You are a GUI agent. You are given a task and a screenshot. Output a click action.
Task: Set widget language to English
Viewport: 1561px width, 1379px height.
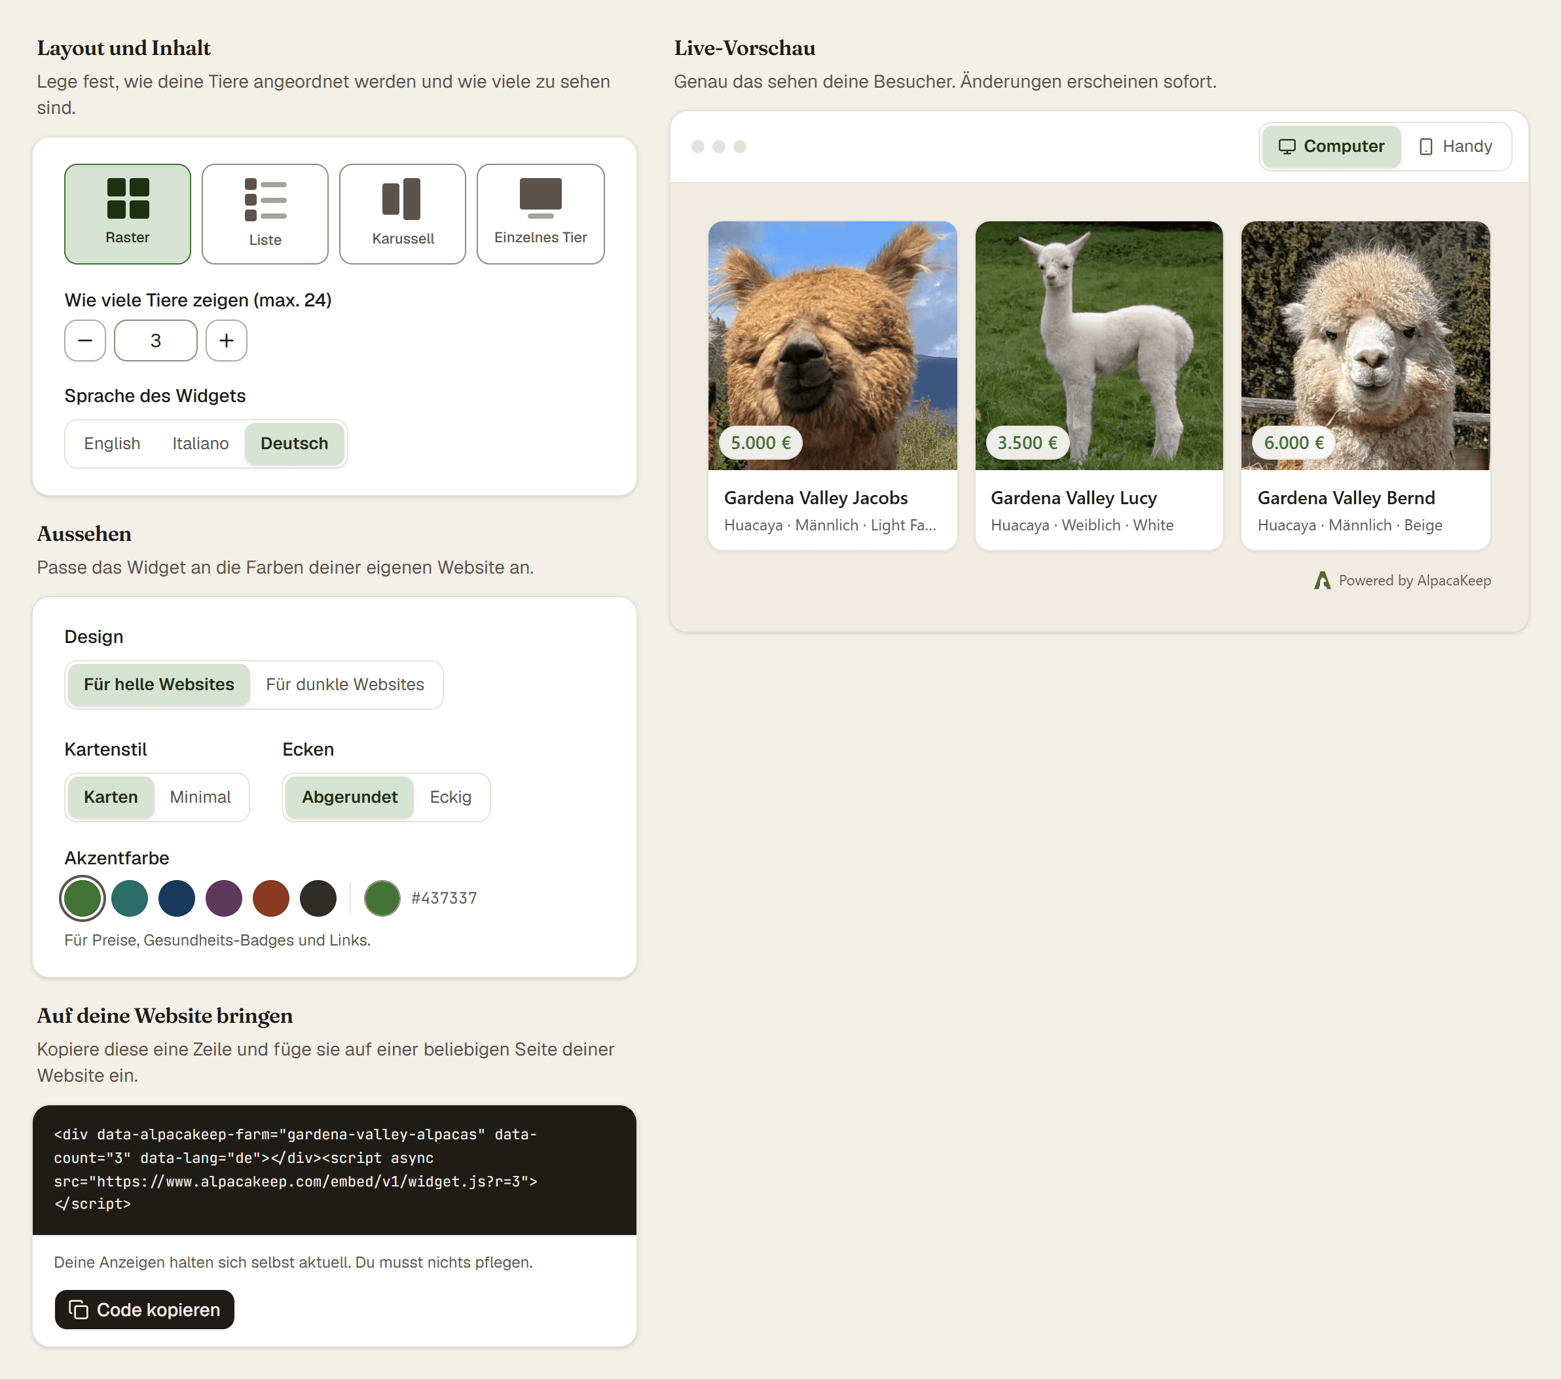coord(112,444)
